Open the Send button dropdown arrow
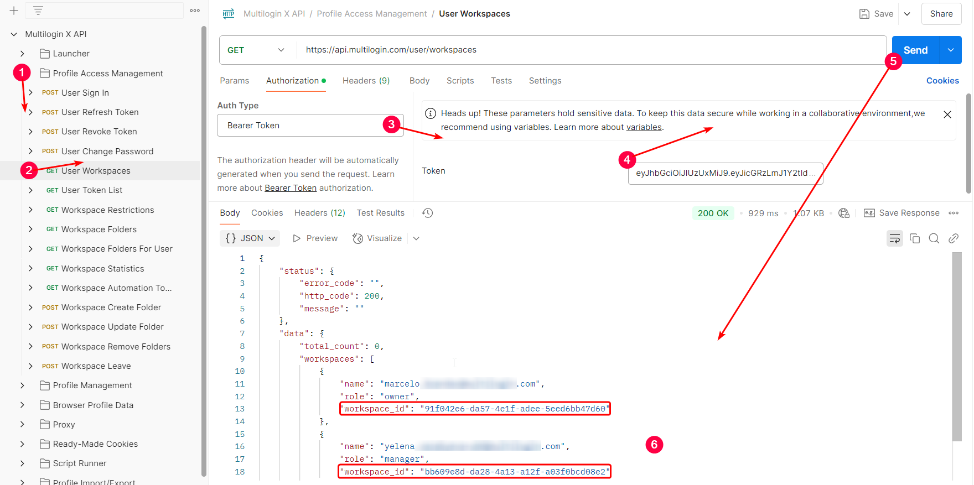 951,50
